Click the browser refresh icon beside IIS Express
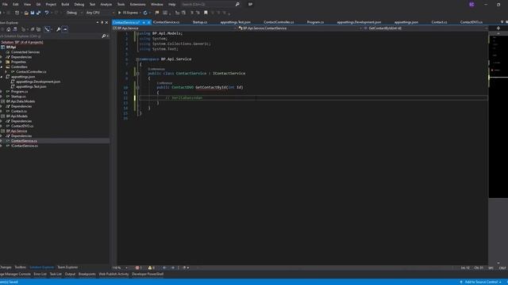Screen dimensions: 508x285 [145, 13]
